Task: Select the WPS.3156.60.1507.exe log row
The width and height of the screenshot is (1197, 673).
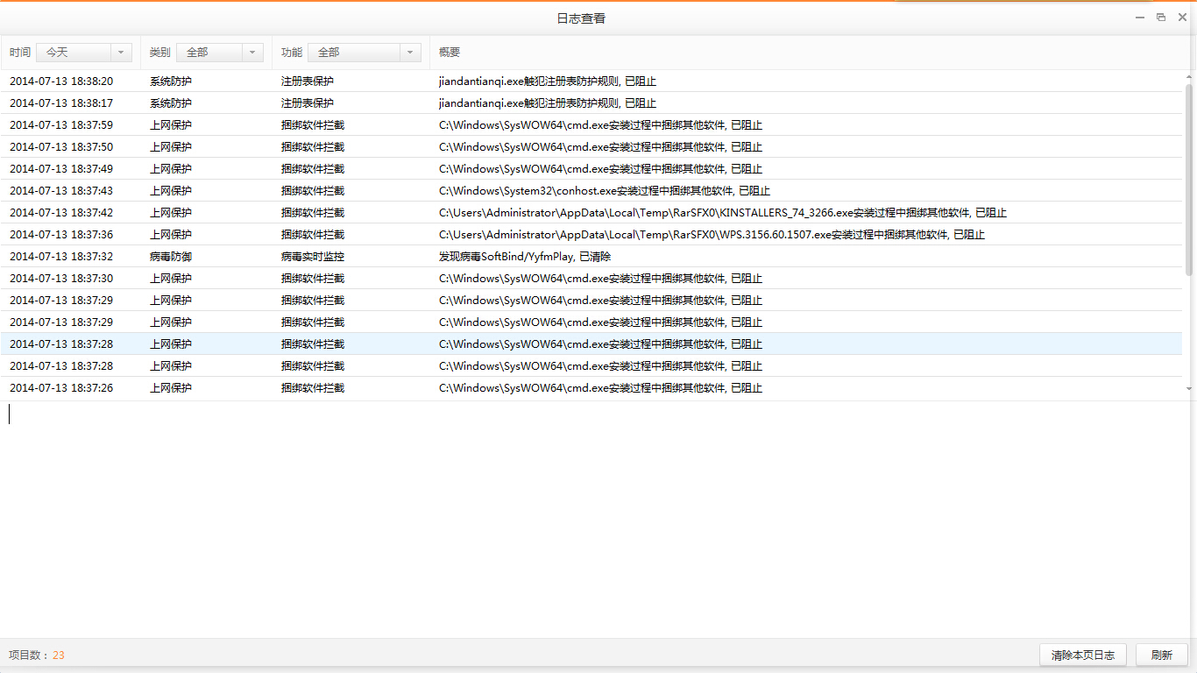Action: pos(712,235)
